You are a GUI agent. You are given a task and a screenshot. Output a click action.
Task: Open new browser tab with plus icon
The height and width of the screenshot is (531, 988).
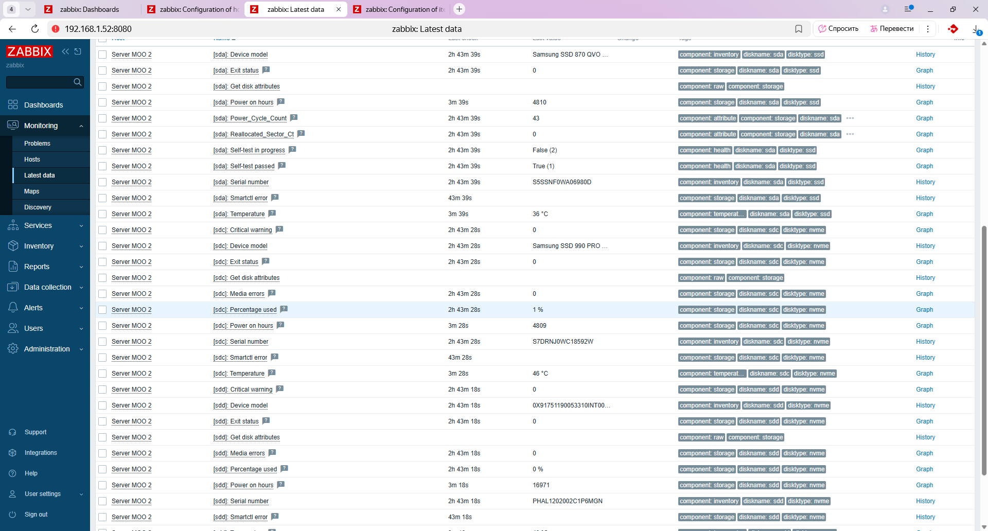(x=459, y=9)
